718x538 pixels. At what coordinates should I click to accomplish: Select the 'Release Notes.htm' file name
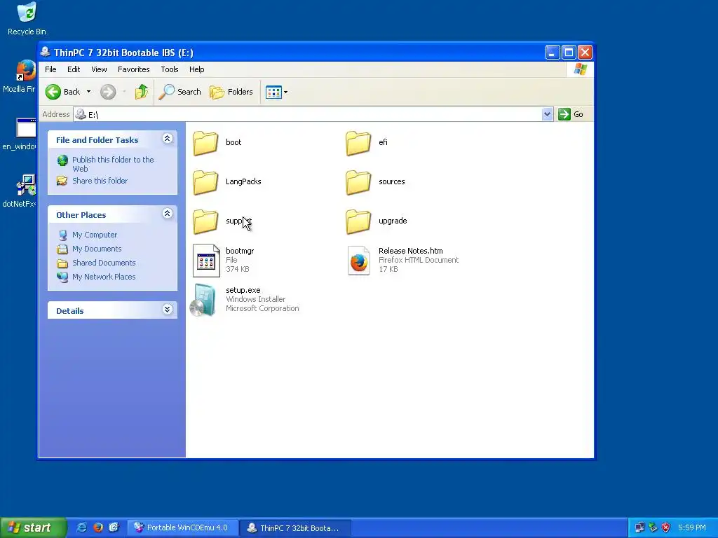[411, 251]
